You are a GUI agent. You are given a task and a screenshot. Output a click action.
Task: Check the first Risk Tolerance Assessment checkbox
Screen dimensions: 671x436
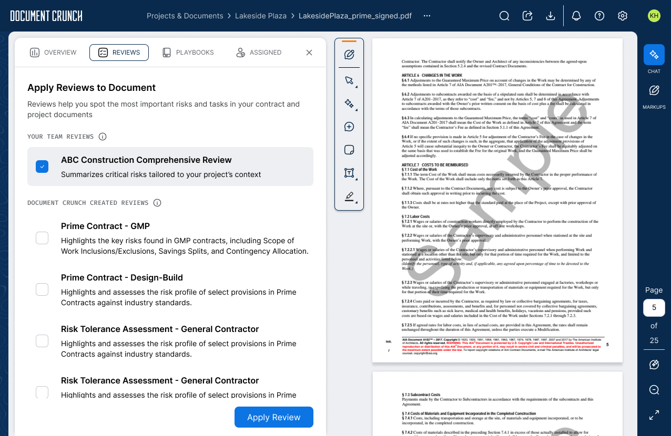pyautogui.click(x=42, y=341)
